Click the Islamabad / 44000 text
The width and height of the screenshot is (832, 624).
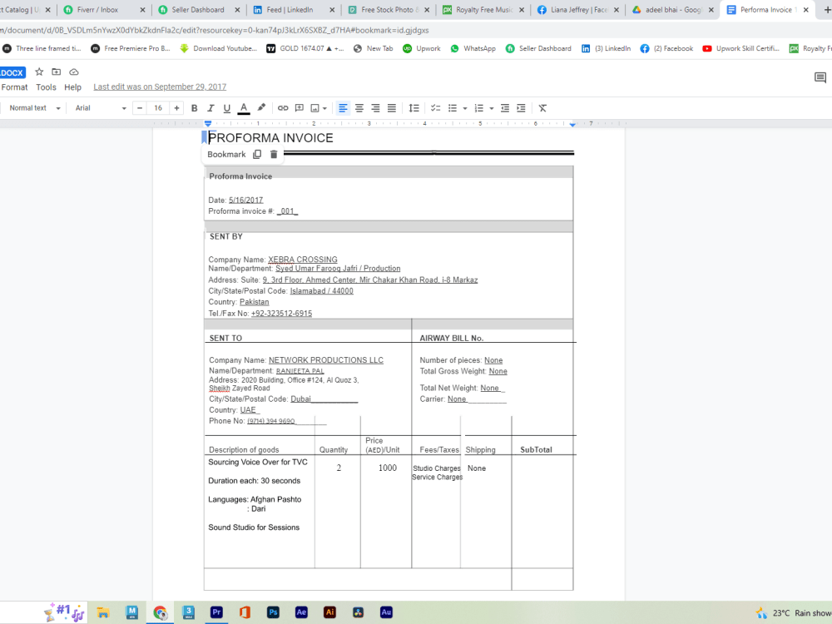(321, 290)
